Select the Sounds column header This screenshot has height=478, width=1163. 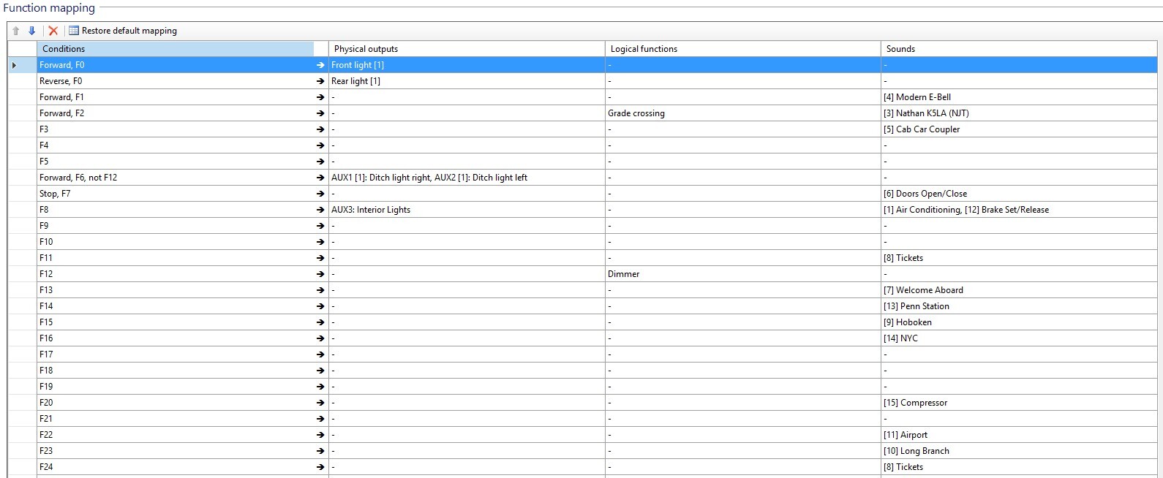[1018, 49]
